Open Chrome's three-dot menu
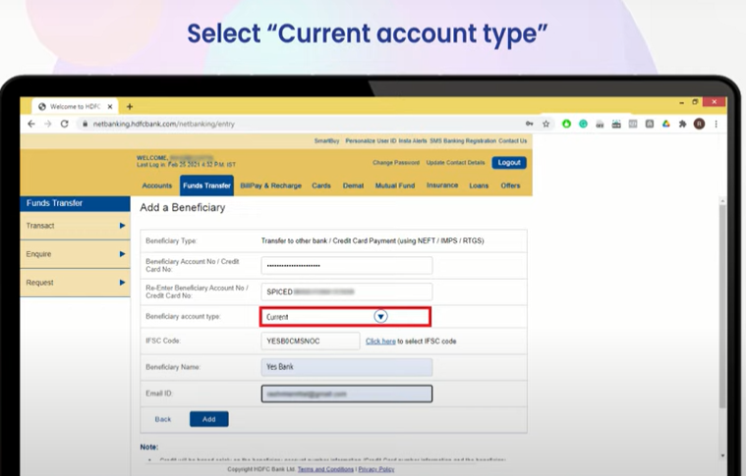 click(x=717, y=124)
